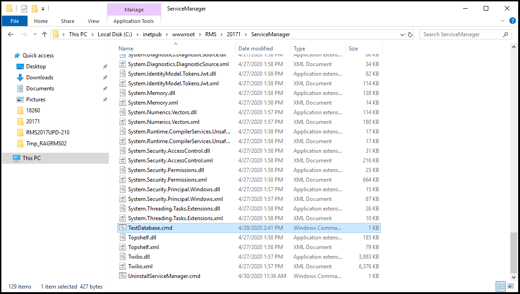
Task: Open recent locations dropdown arrow
Action: (x=35, y=34)
